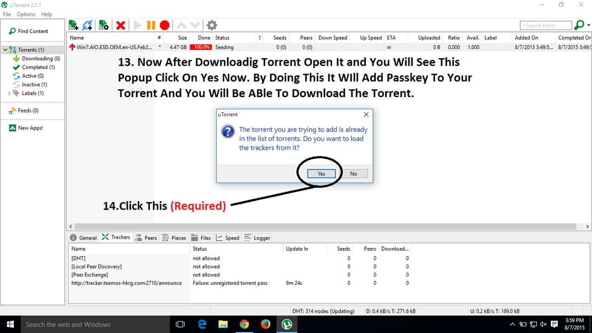The height and width of the screenshot is (333, 592).
Task: Switch to the Speed tab
Action: click(228, 238)
